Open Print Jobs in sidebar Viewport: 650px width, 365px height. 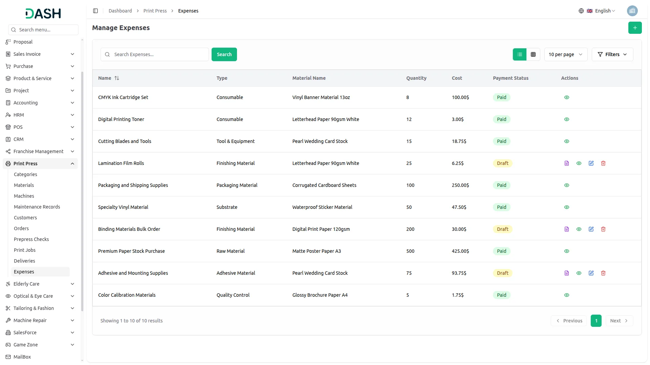tap(25, 250)
